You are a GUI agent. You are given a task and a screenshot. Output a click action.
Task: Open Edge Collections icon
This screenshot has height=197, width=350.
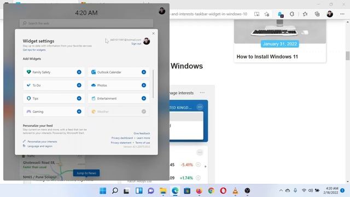[x=317, y=14]
